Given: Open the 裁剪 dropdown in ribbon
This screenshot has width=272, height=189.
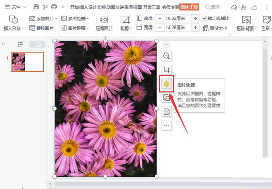Looking at the screenshot, I should tap(126, 23).
